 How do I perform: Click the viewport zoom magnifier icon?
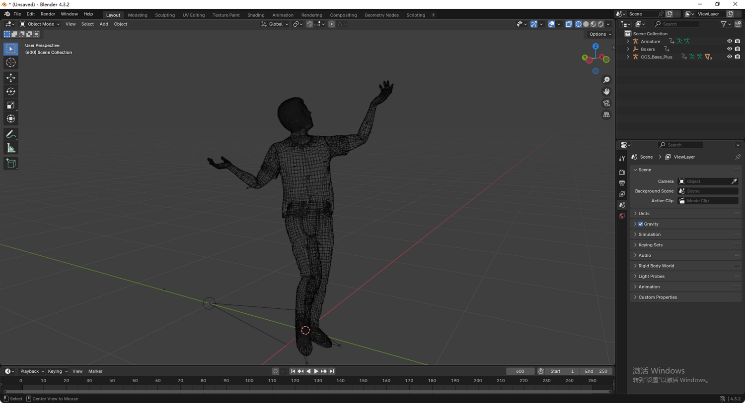[x=606, y=80]
